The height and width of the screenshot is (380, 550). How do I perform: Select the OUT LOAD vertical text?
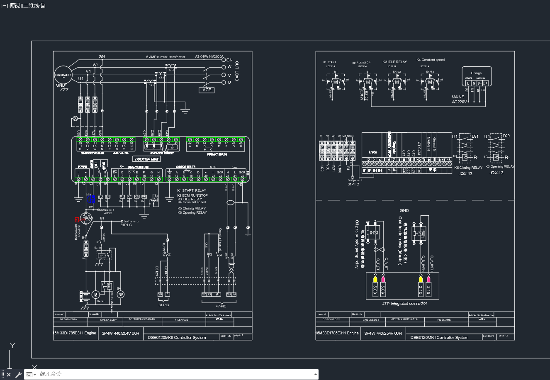click(x=237, y=71)
